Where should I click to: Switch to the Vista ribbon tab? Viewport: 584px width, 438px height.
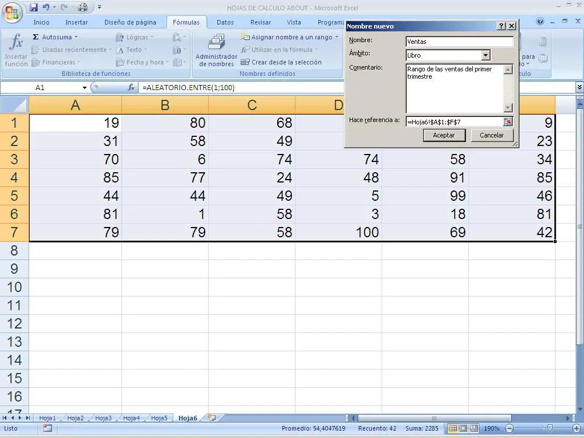point(294,22)
